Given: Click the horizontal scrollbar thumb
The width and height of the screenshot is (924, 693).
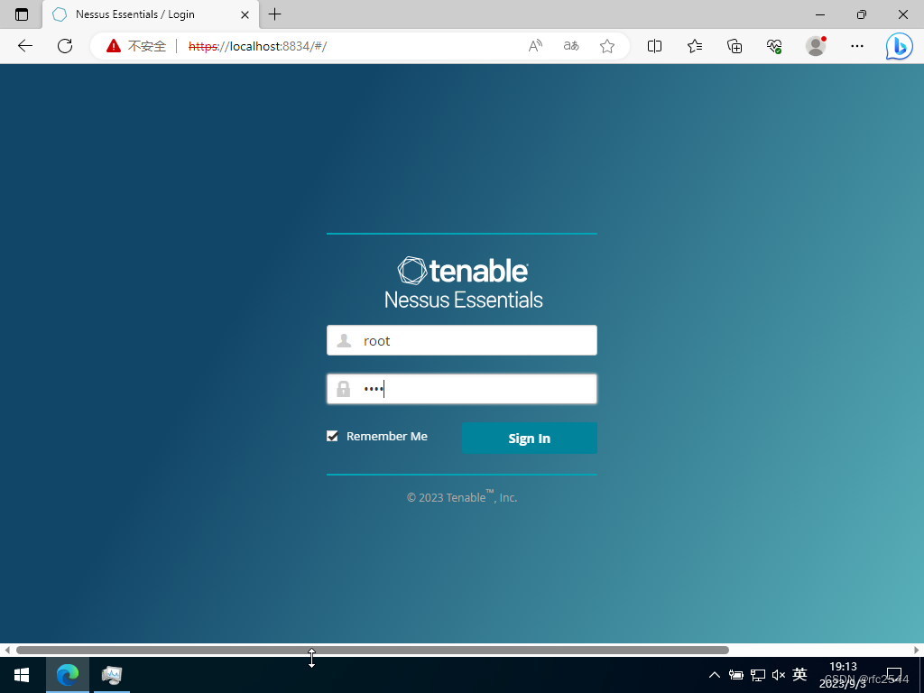Looking at the screenshot, I should [x=373, y=650].
